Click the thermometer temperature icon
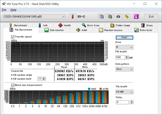 coord(72,17)
